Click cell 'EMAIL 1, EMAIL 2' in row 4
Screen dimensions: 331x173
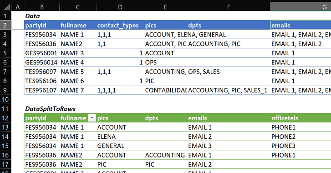coord(300,44)
